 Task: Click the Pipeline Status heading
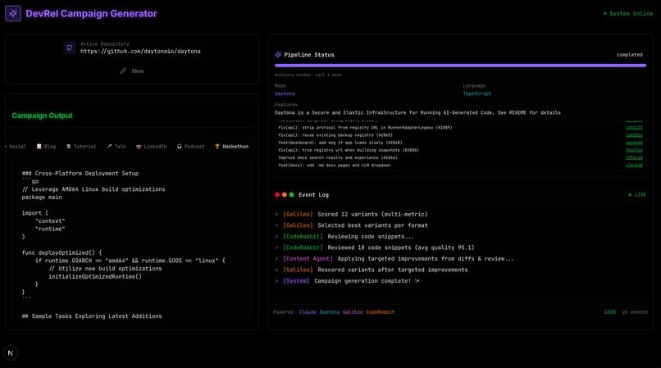tap(309, 55)
